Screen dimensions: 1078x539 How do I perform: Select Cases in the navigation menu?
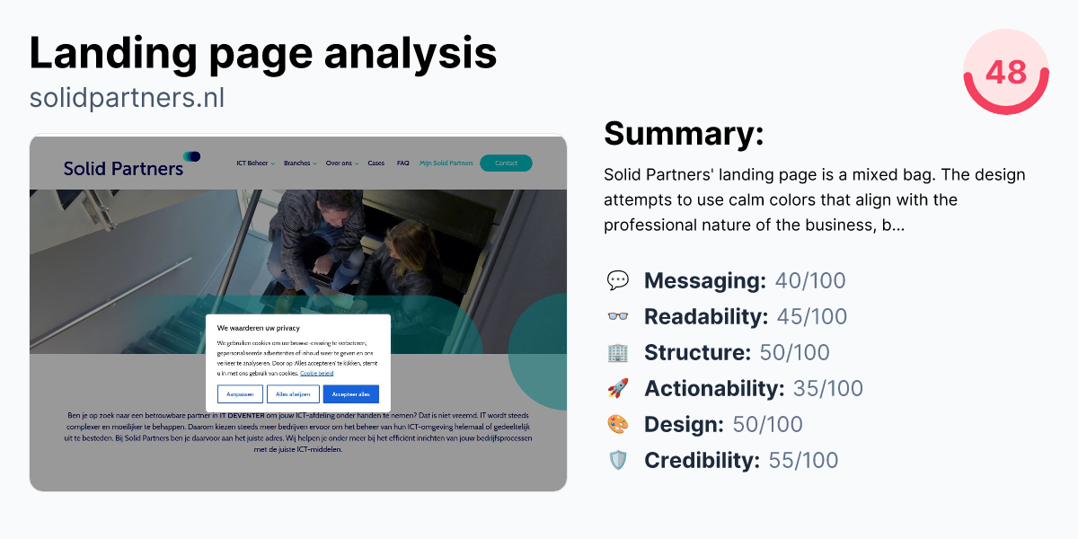(375, 163)
